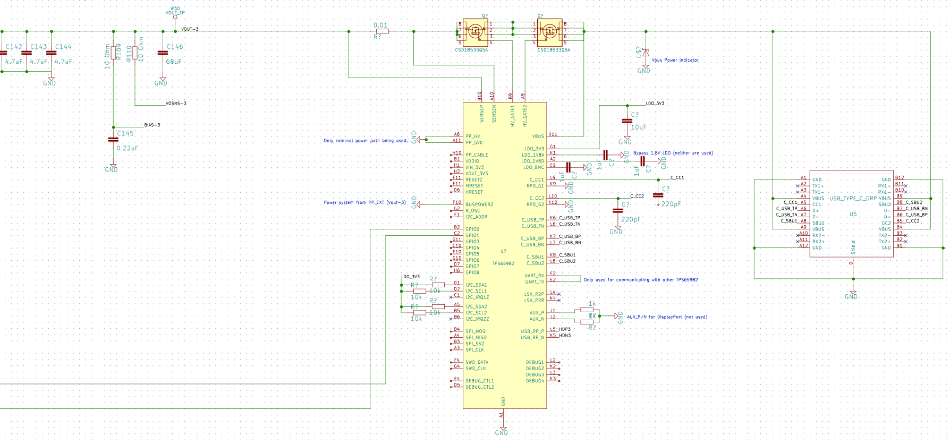
Task: Select the 'Vbus Power Indicator' note
Action: (x=675, y=60)
